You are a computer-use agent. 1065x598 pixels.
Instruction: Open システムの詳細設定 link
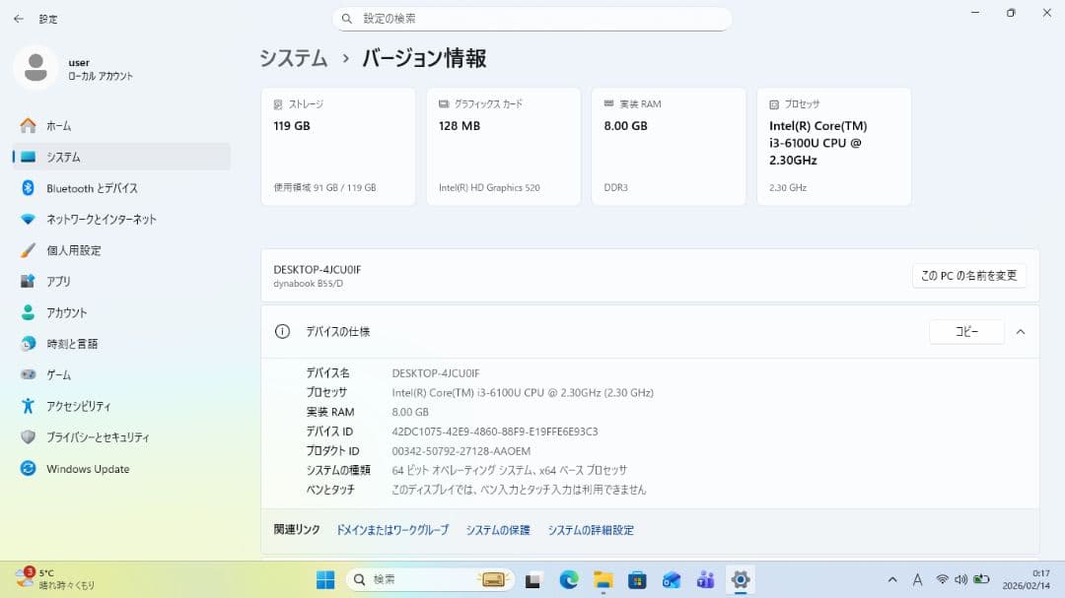(591, 530)
